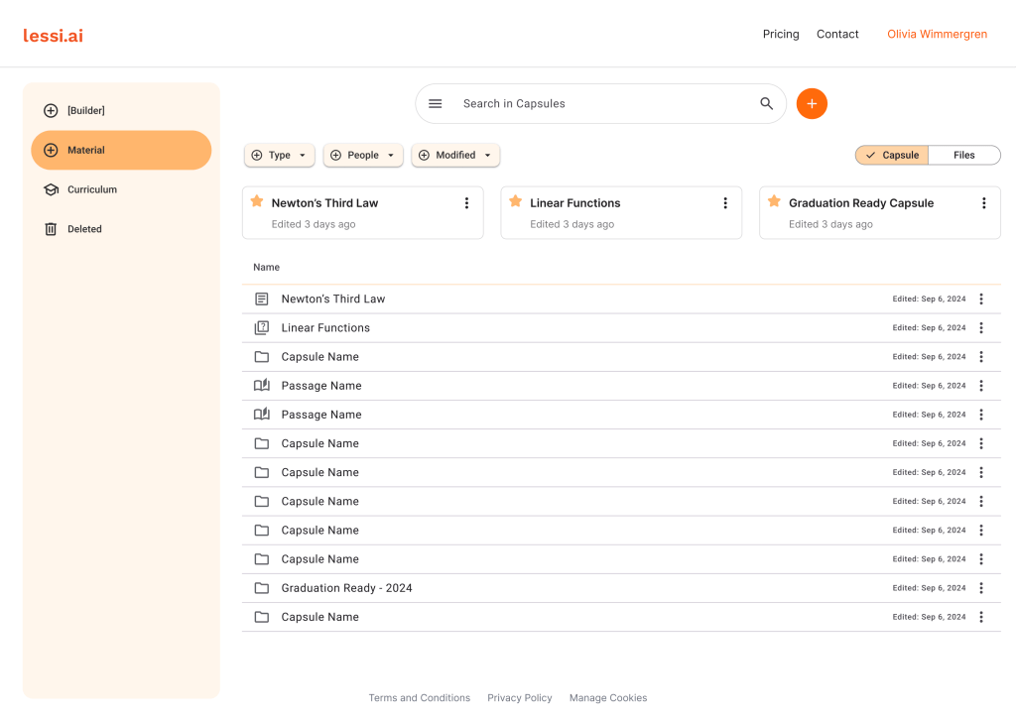Viewport: 1016px width, 722px height.
Task: Open options for Graduation Ready - 2024 row
Action: pyautogui.click(x=980, y=588)
